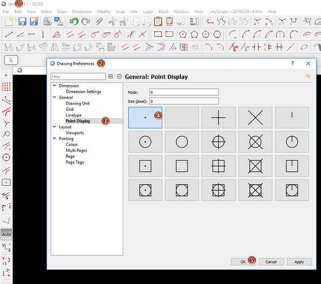This screenshot has width=321, height=284.
Task: Collapse the General tree group
Action: click(x=54, y=97)
